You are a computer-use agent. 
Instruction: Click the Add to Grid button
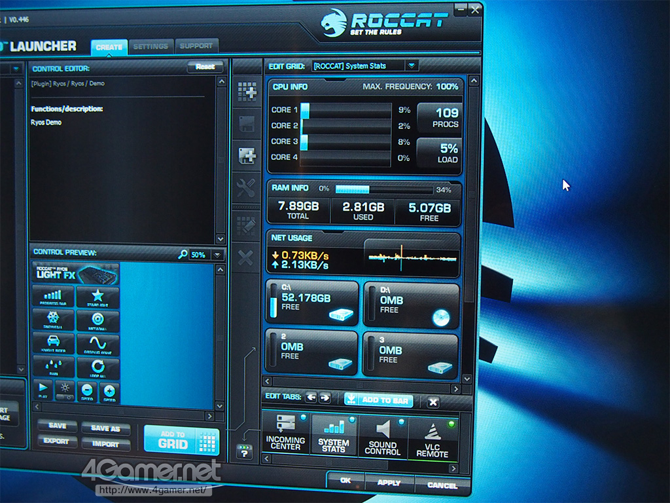[x=182, y=440]
